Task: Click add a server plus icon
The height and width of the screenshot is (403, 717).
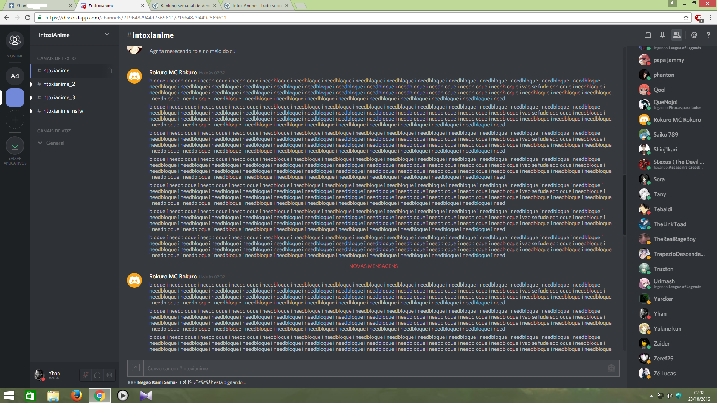Action: [x=15, y=120]
